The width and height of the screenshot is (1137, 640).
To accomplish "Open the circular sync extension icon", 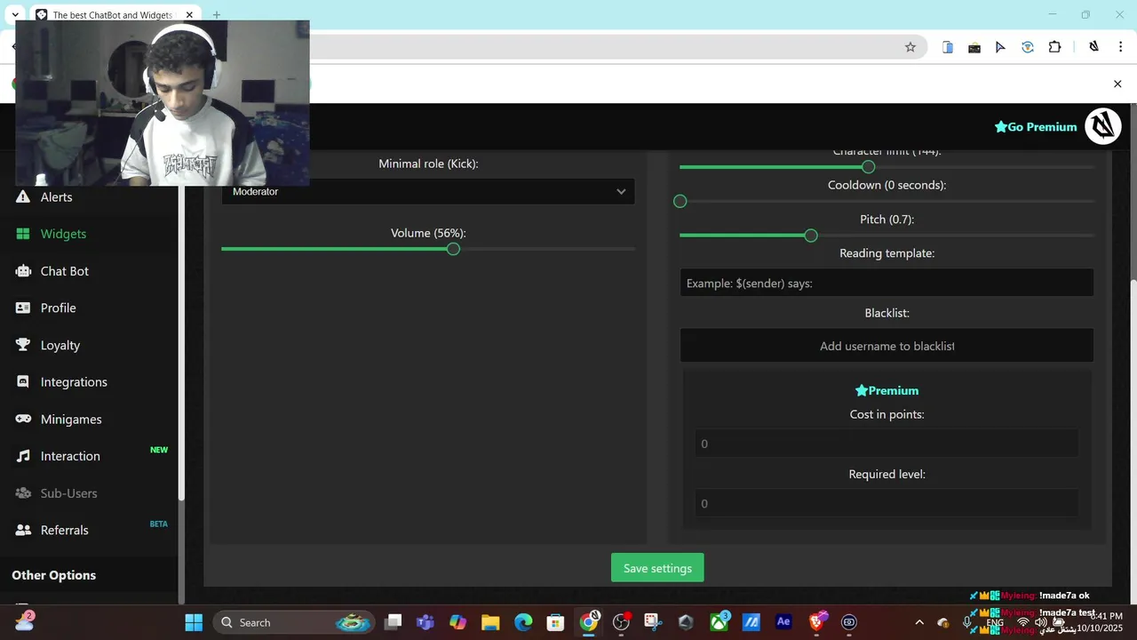I will pos(1028,47).
